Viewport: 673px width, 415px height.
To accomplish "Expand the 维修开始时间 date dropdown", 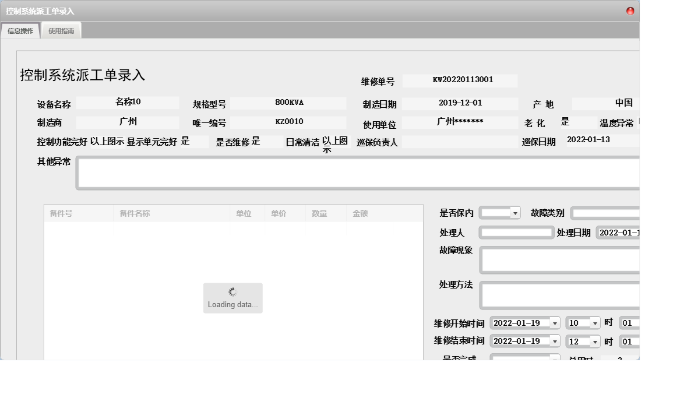I will [554, 323].
